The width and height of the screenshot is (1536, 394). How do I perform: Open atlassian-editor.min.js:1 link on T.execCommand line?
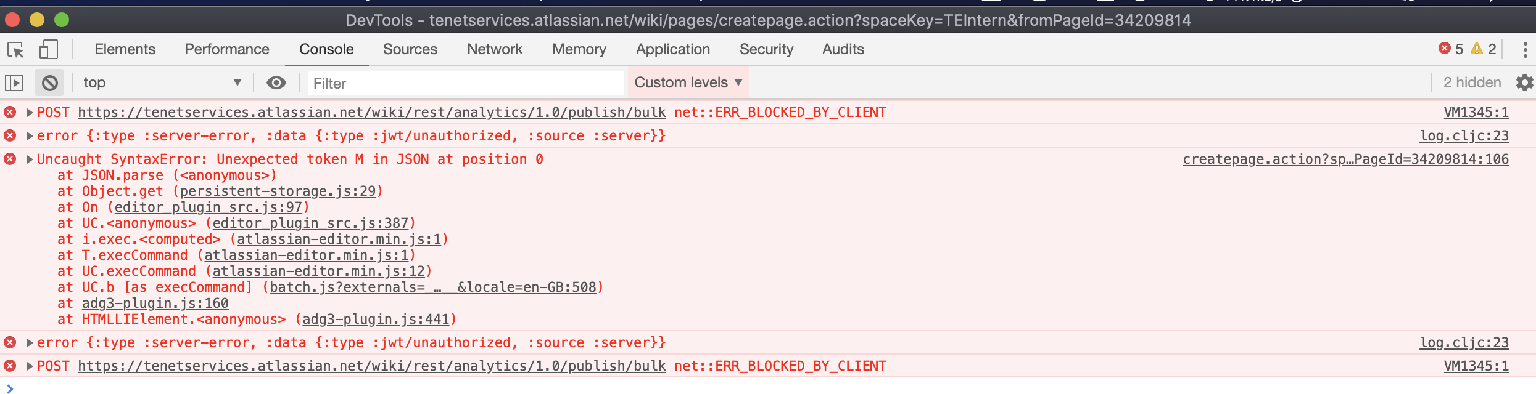(306, 255)
